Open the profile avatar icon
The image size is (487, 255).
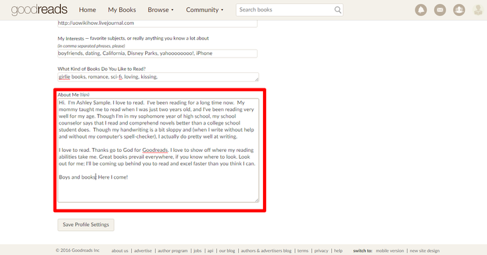coord(478,10)
